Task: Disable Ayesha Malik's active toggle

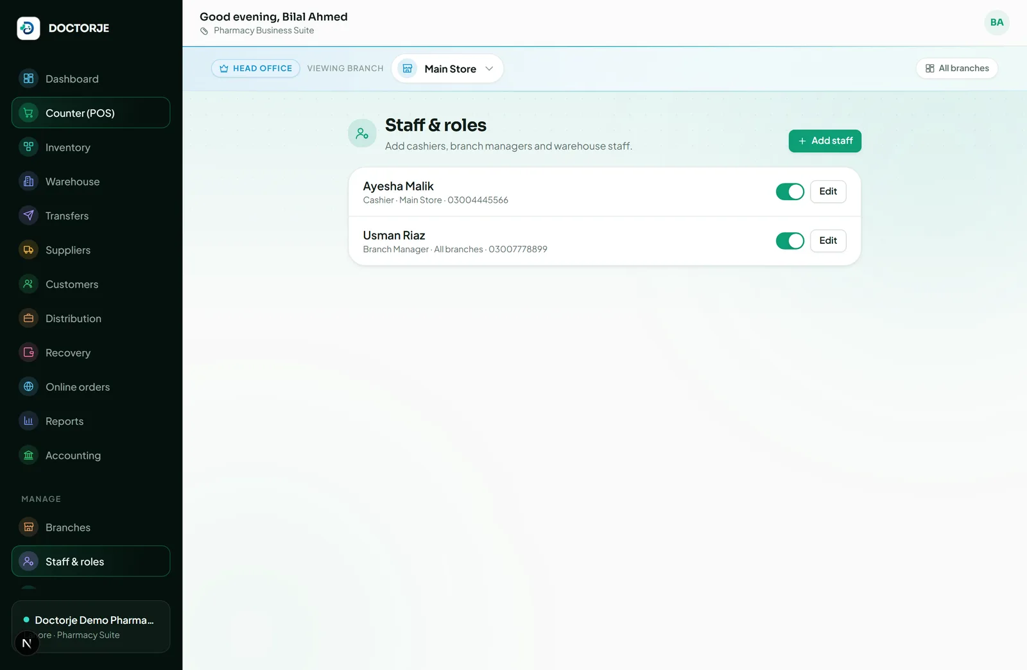Action: (790, 191)
